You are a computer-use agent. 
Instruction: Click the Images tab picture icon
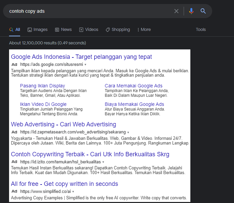pyautogui.click(x=30, y=30)
